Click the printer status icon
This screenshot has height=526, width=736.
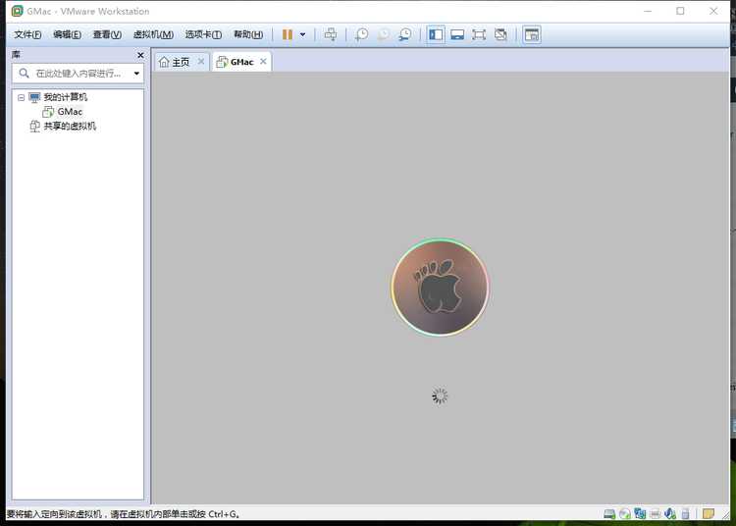click(656, 514)
